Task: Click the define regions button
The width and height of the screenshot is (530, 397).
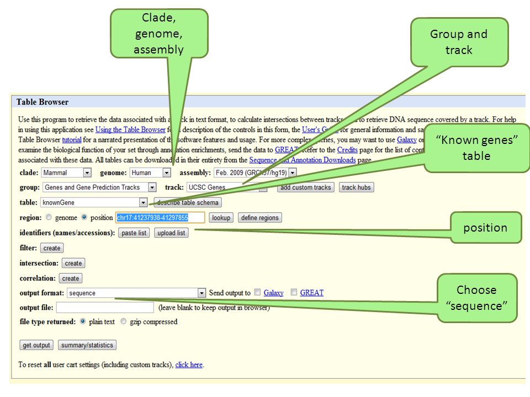Action: click(259, 218)
